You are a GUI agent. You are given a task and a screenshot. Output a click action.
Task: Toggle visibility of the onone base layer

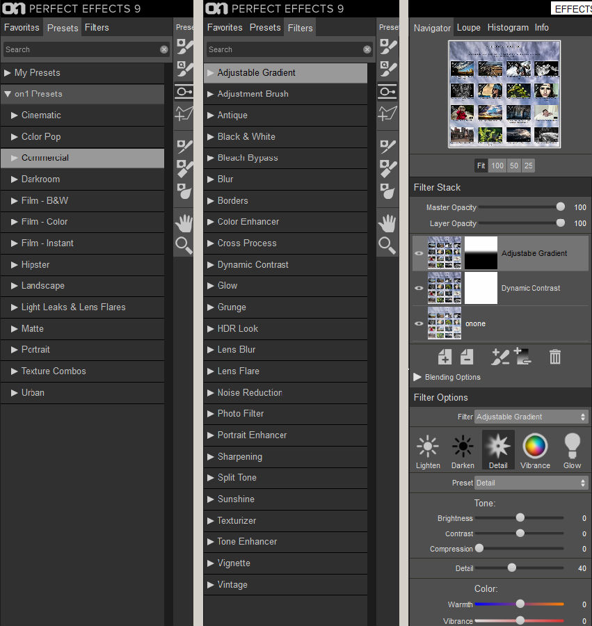[x=419, y=323]
